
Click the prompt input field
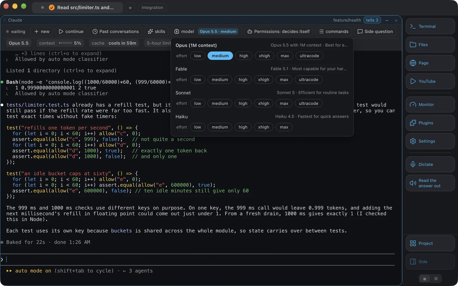coord(198,260)
